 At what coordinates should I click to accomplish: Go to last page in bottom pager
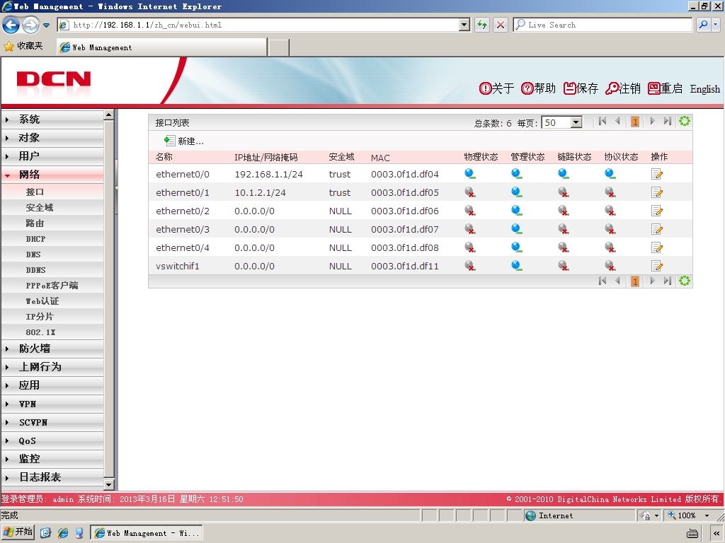pos(667,281)
